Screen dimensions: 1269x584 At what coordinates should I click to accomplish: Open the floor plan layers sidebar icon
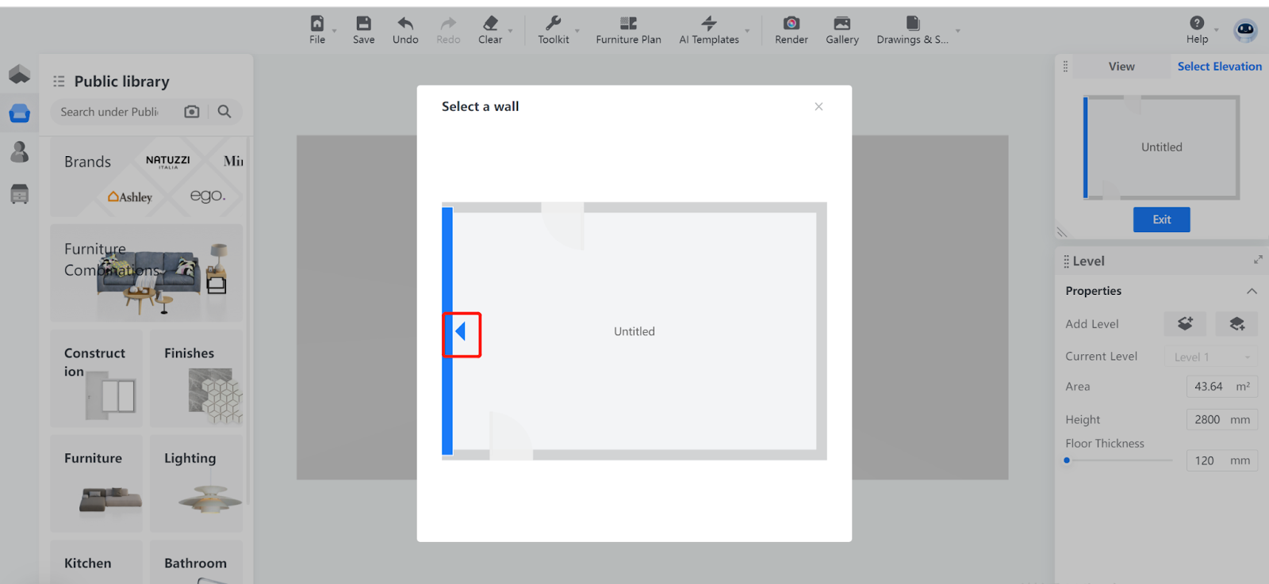point(20,74)
